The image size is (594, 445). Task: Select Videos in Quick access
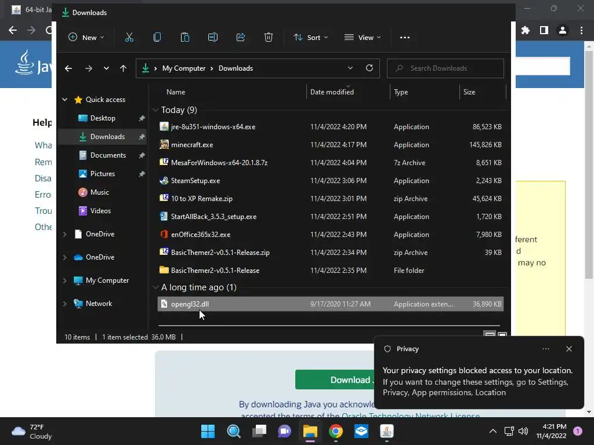click(103, 211)
